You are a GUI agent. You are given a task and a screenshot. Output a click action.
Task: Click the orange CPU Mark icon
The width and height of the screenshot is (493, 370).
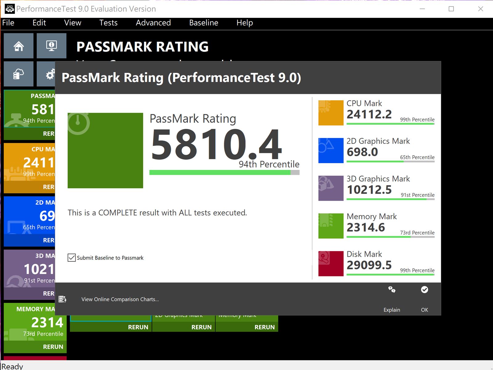pos(331,113)
